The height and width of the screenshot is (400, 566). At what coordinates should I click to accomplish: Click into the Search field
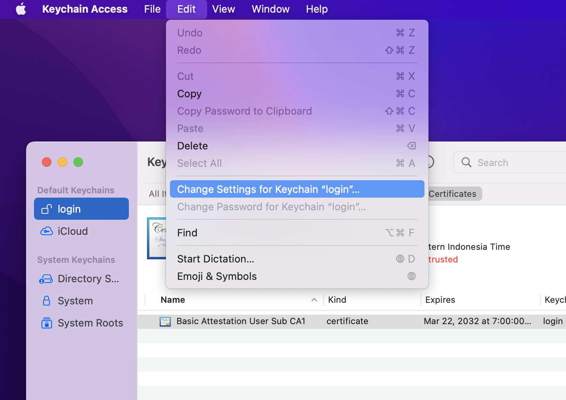(x=510, y=162)
